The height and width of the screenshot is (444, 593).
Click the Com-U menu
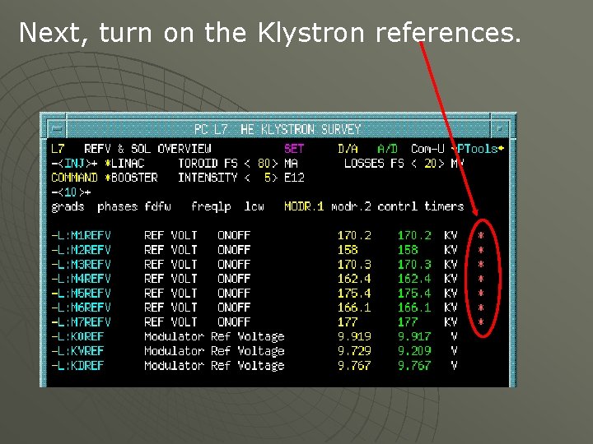427,149
